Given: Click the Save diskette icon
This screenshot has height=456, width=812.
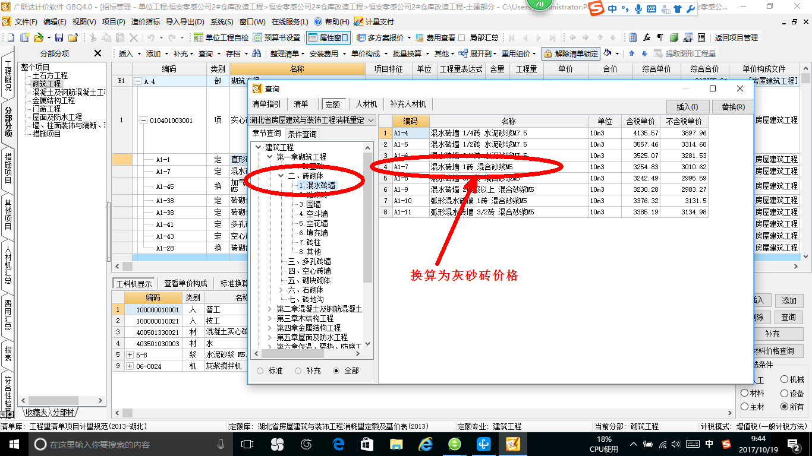Looking at the screenshot, I should pos(59,37).
